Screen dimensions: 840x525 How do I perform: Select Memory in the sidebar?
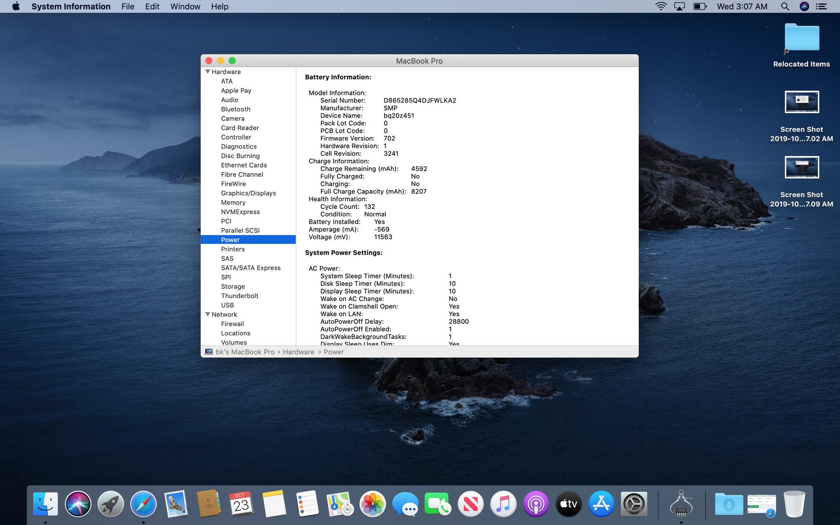click(x=233, y=202)
